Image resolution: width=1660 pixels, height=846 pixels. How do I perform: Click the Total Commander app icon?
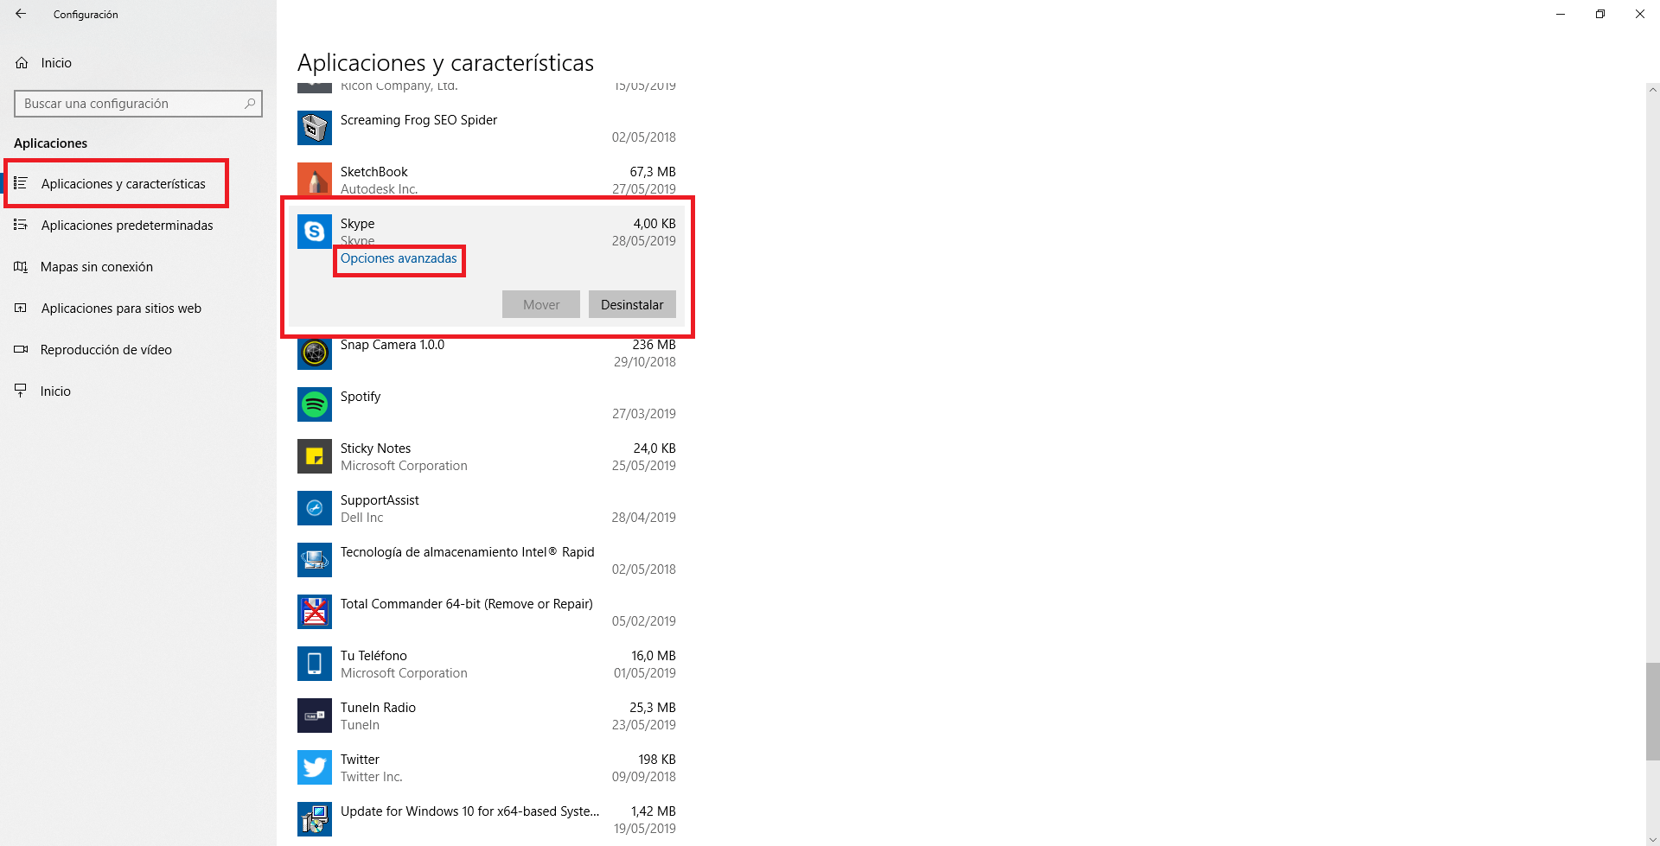point(315,612)
